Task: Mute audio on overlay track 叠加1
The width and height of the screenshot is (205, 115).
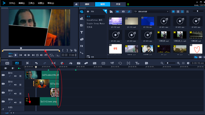Action: [x=15, y=76]
